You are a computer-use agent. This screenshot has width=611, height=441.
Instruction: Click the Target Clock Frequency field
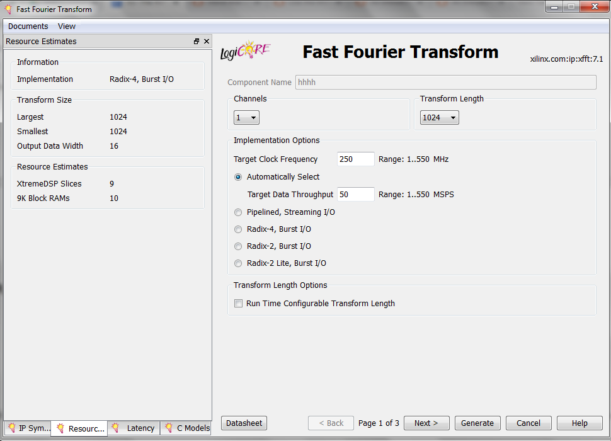355,159
